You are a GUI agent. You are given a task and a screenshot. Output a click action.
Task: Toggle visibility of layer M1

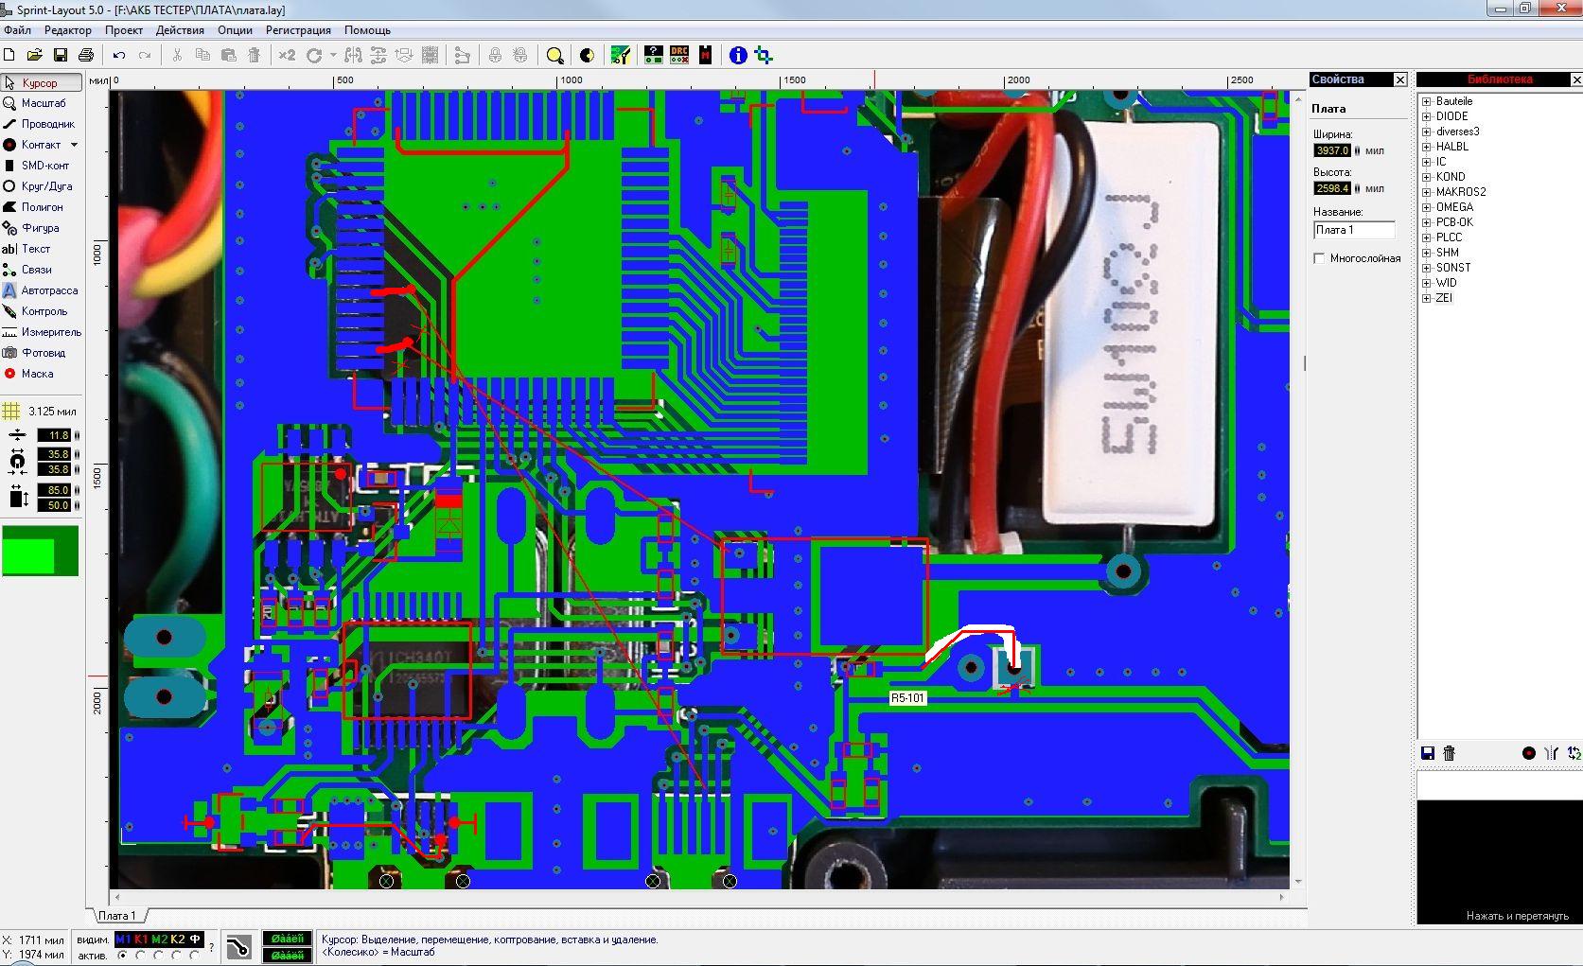(123, 940)
